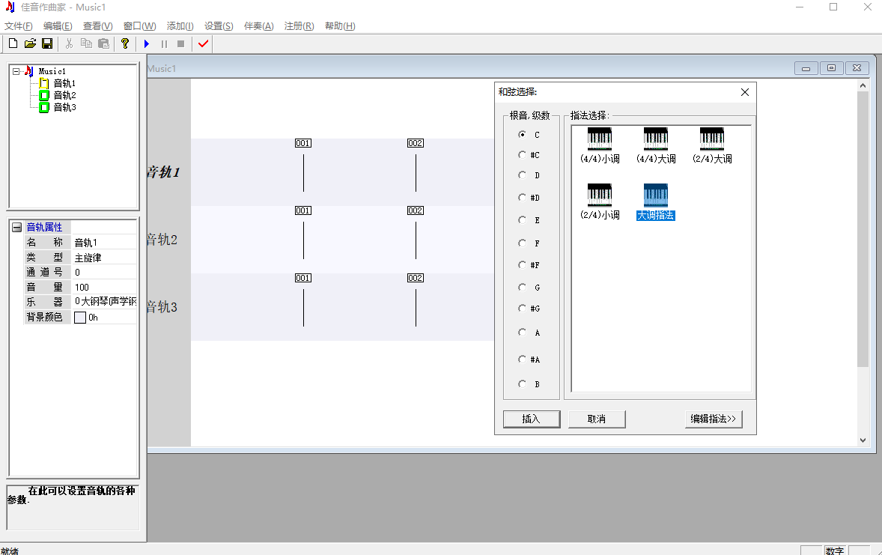Viewport: 882px width, 555px height.
Task: Open the 编辑(E) menu
Action: [x=58, y=26]
